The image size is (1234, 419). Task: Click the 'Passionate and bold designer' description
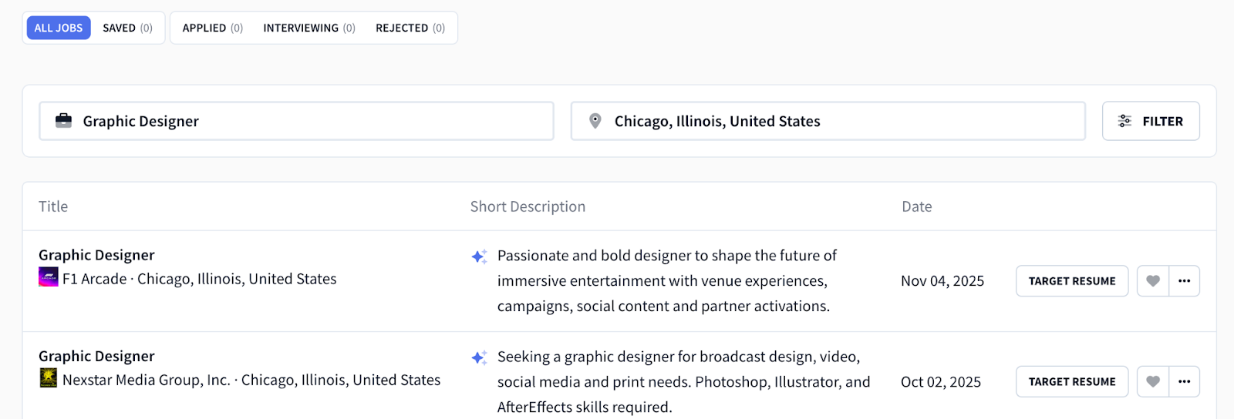click(667, 281)
